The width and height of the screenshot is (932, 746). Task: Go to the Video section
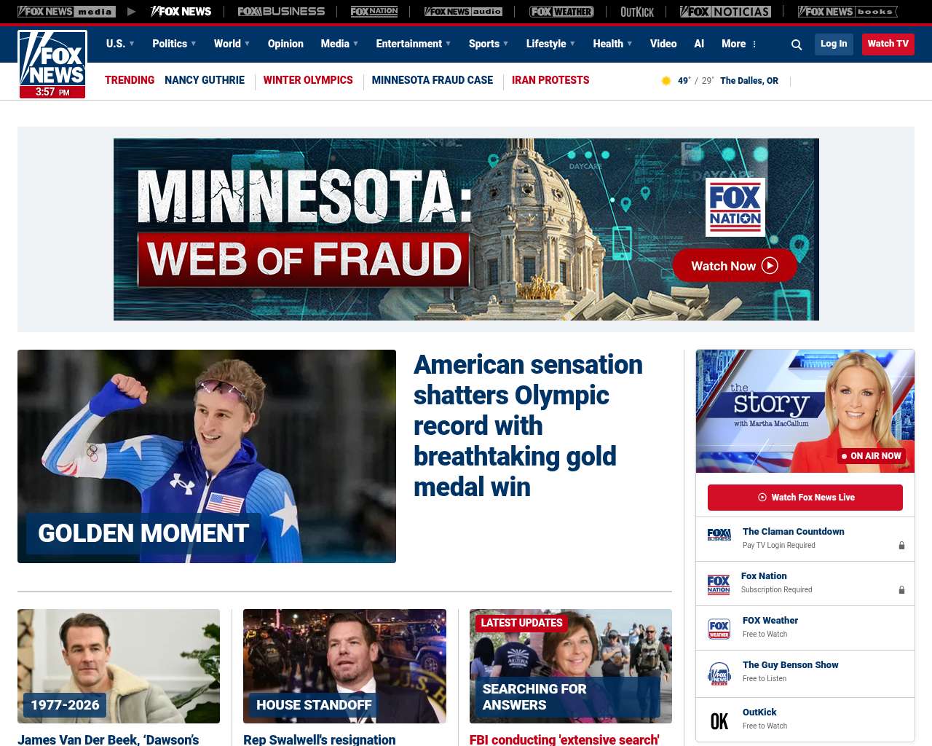click(x=663, y=44)
